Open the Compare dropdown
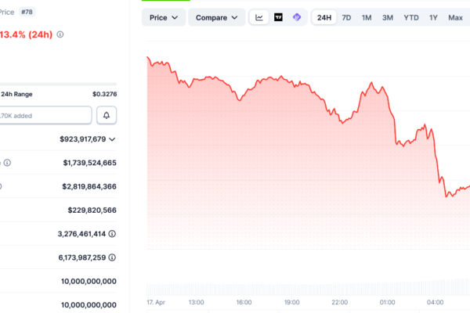This screenshot has height=313, width=470. click(217, 17)
